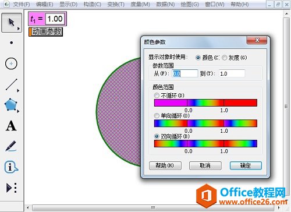Click the vertical scrollbar up arrow

point(286,14)
